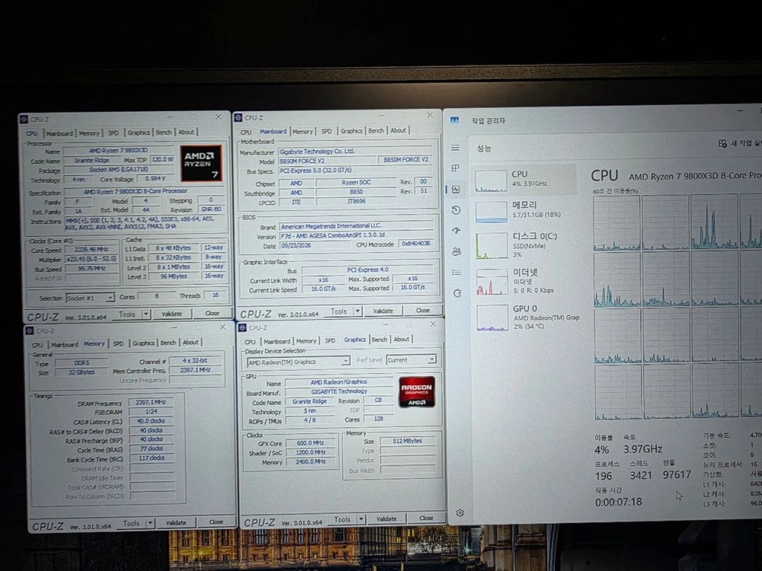Click the memory Size 32 GBytes value
This screenshot has height=571, width=762.
[82, 372]
